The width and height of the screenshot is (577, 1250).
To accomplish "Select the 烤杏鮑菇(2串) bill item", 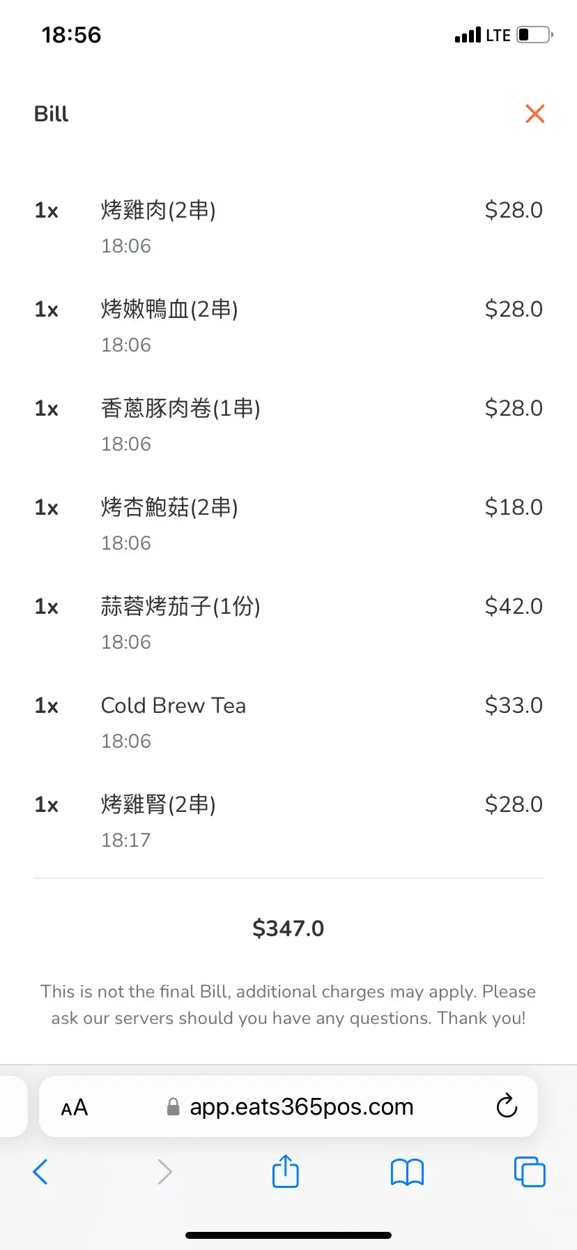I will 169,507.
